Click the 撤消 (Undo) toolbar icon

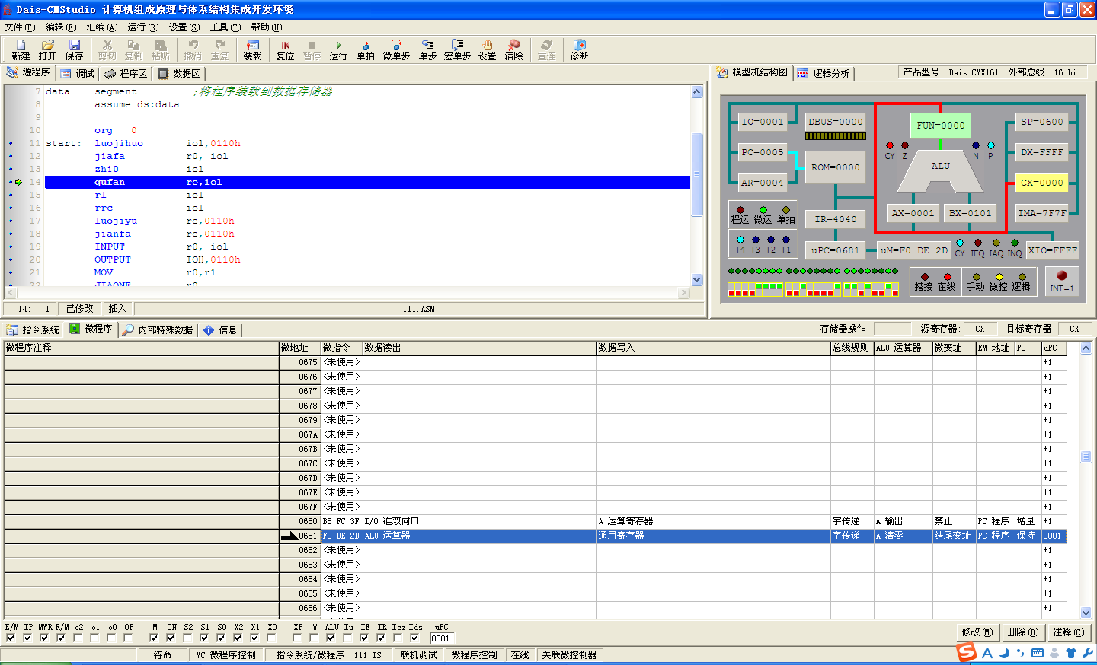[x=193, y=50]
